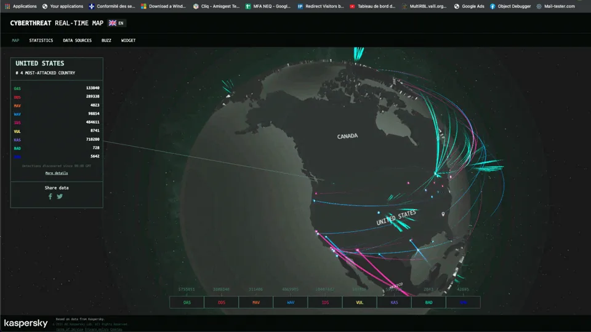Image resolution: width=591 pixels, height=332 pixels.
Task: Click the CYBERTHREAT REAL-TIME MAP title
Action: [57, 23]
